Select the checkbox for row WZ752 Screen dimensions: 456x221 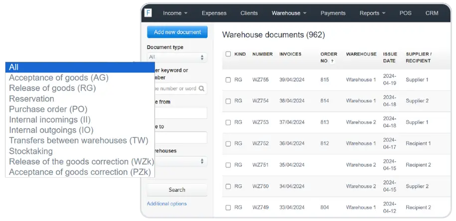click(x=228, y=144)
